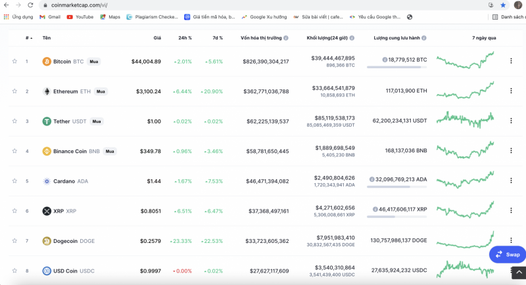Star Dogecoin to add to watchlist
526x285 pixels.
tap(14, 240)
